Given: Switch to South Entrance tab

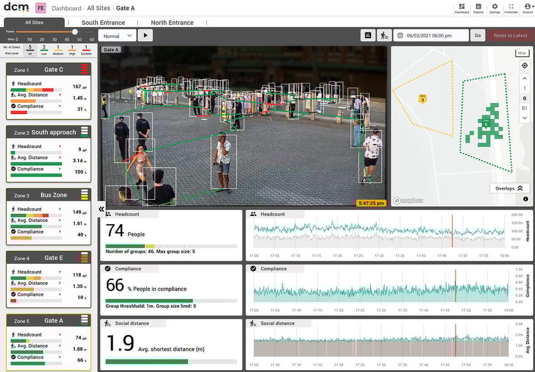Looking at the screenshot, I should point(103,23).
